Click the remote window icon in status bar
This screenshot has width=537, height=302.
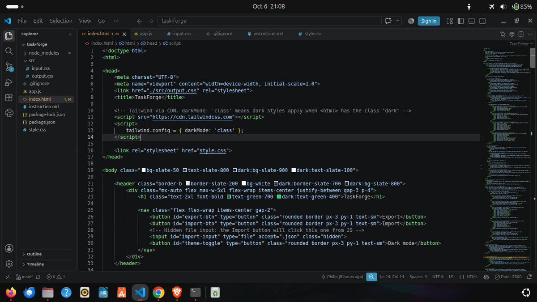tap(7, 276)
